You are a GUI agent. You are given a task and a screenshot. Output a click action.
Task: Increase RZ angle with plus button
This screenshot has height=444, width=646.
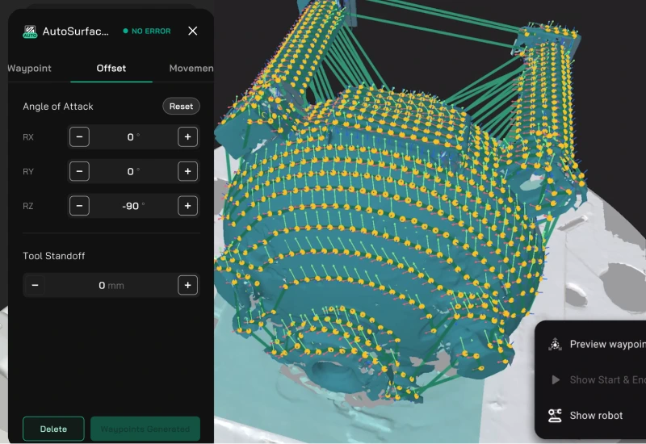(x=187, y=206)
